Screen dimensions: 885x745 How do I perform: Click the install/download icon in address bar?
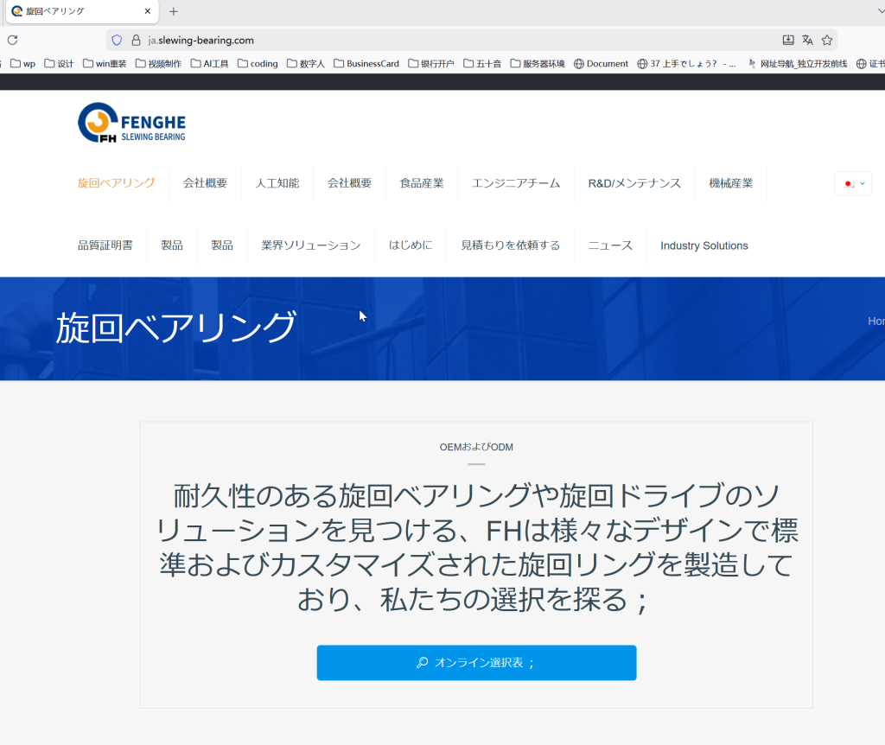point(788,40)
